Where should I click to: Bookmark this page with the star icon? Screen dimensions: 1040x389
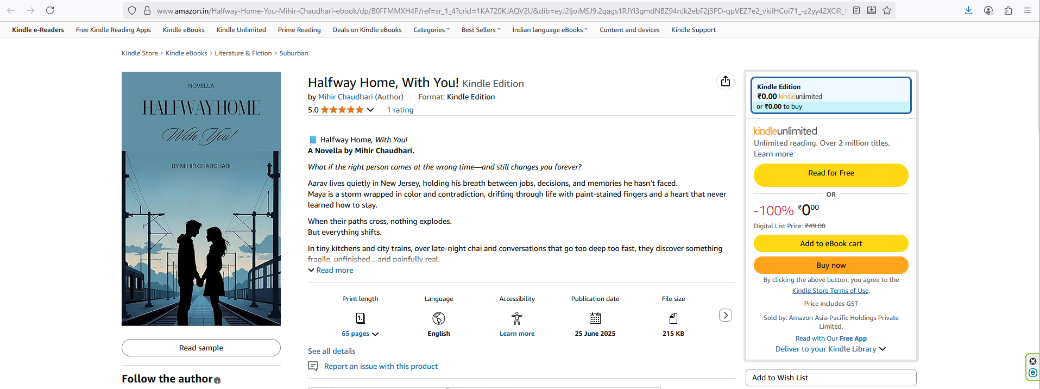(887, 10)
